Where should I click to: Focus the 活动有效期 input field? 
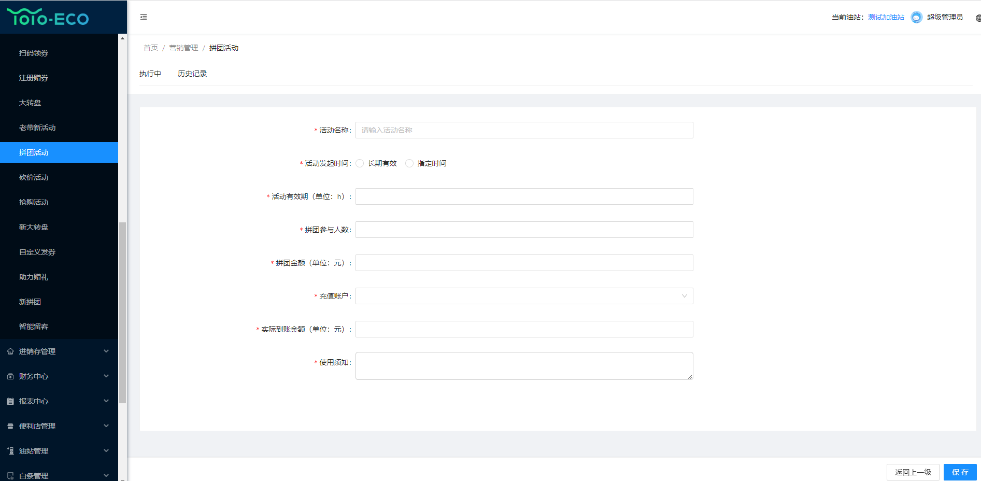(x=524, y=196)
